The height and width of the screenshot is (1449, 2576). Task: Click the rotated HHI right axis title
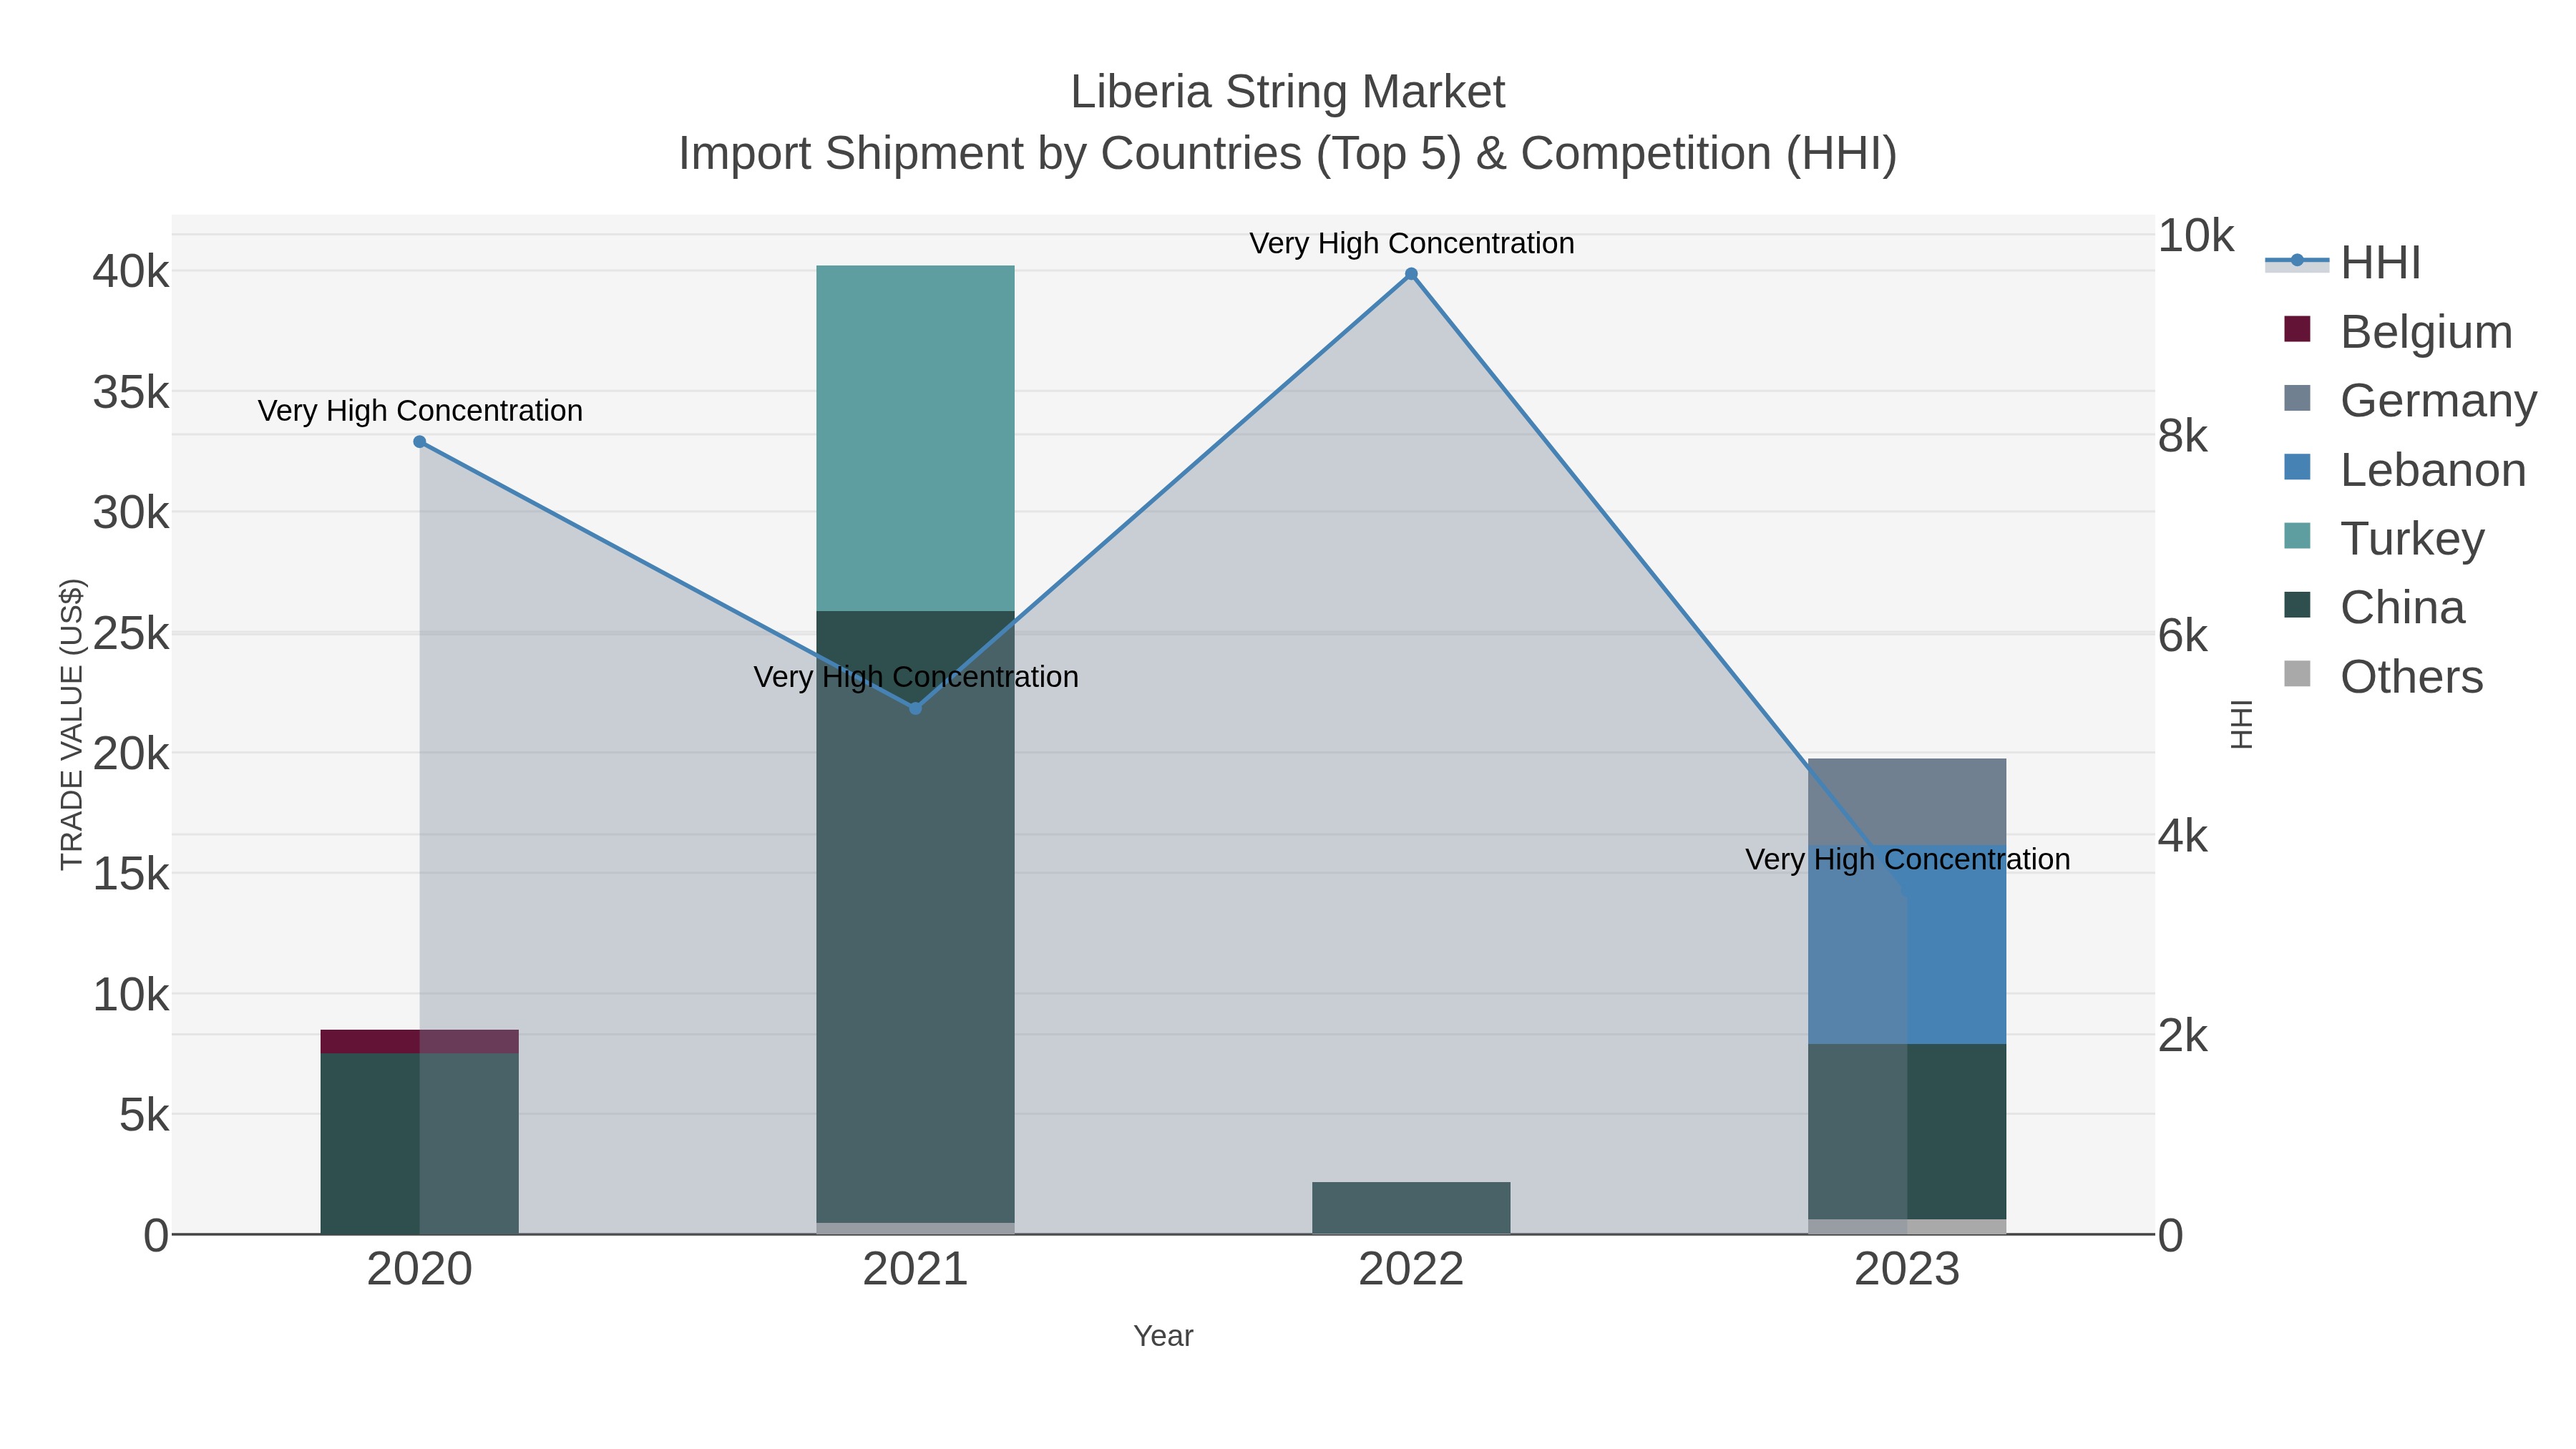[2242, 724]
